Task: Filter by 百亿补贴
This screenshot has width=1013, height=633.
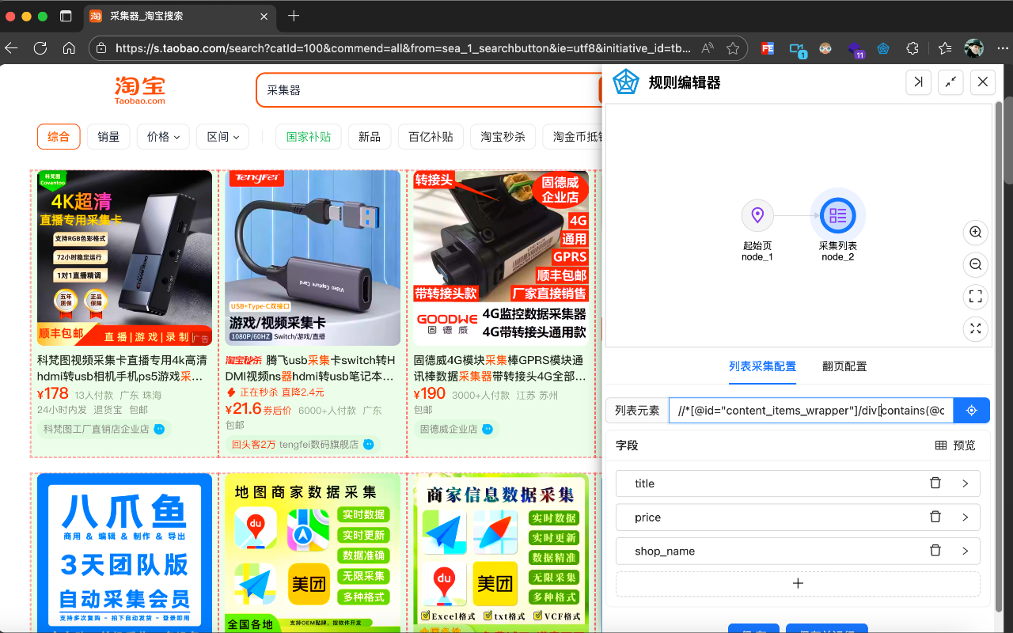Action: 431,136
